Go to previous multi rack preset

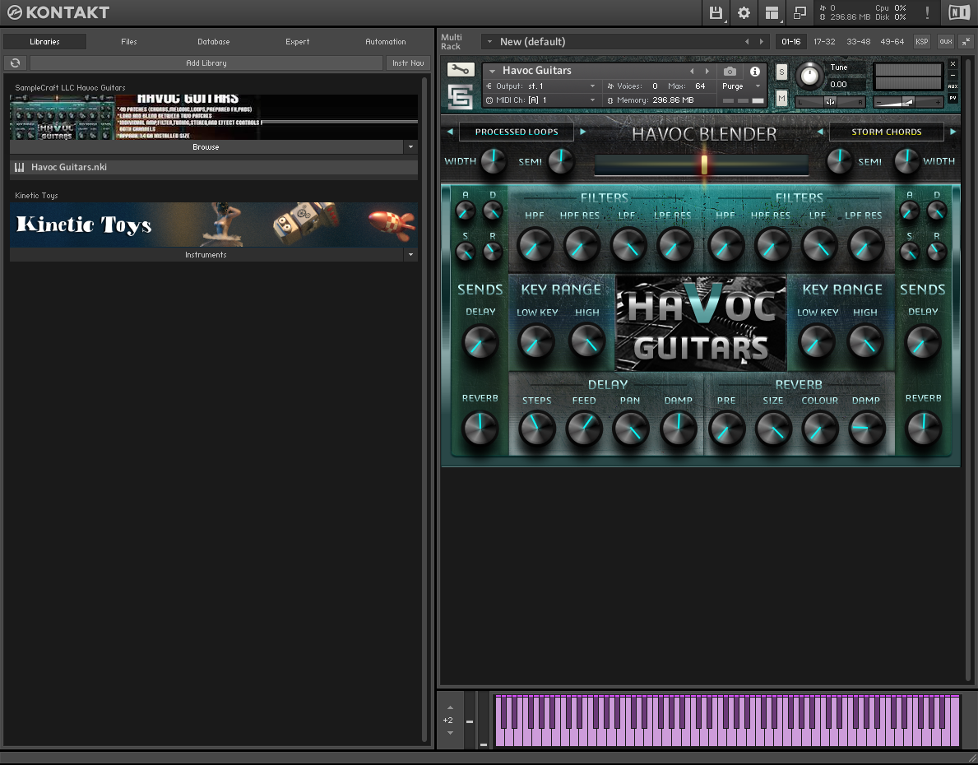[747, 42]
